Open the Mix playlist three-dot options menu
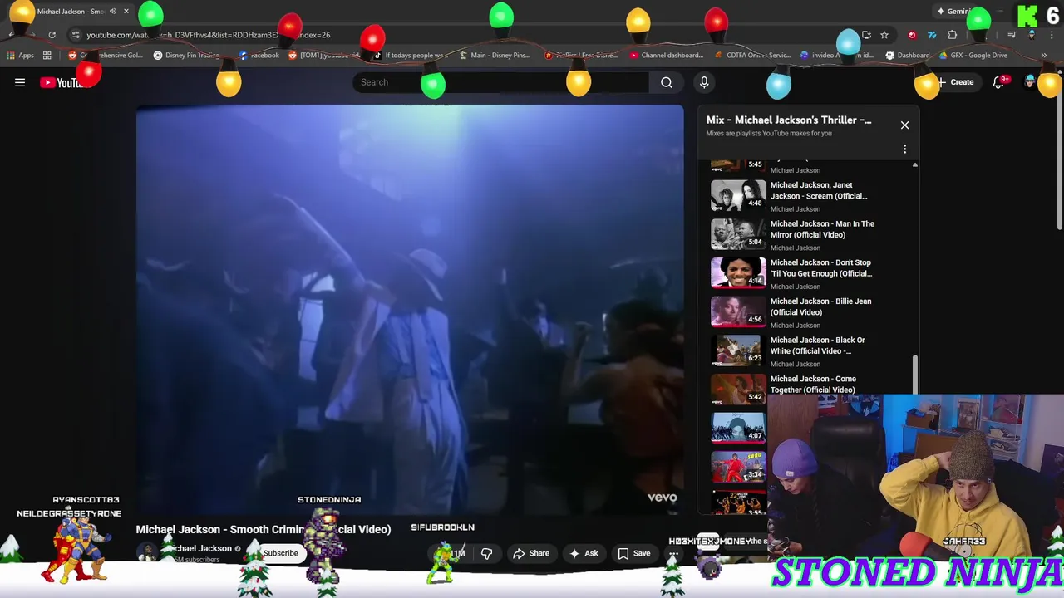 point(904,149)
